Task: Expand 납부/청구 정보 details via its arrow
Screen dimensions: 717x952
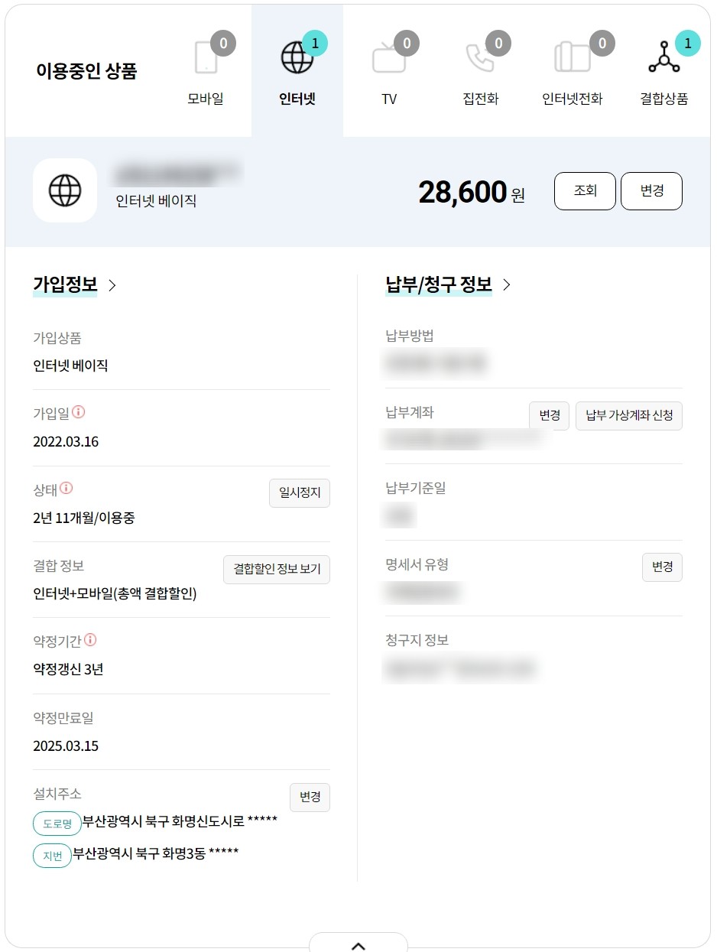Action: (507, 285)
